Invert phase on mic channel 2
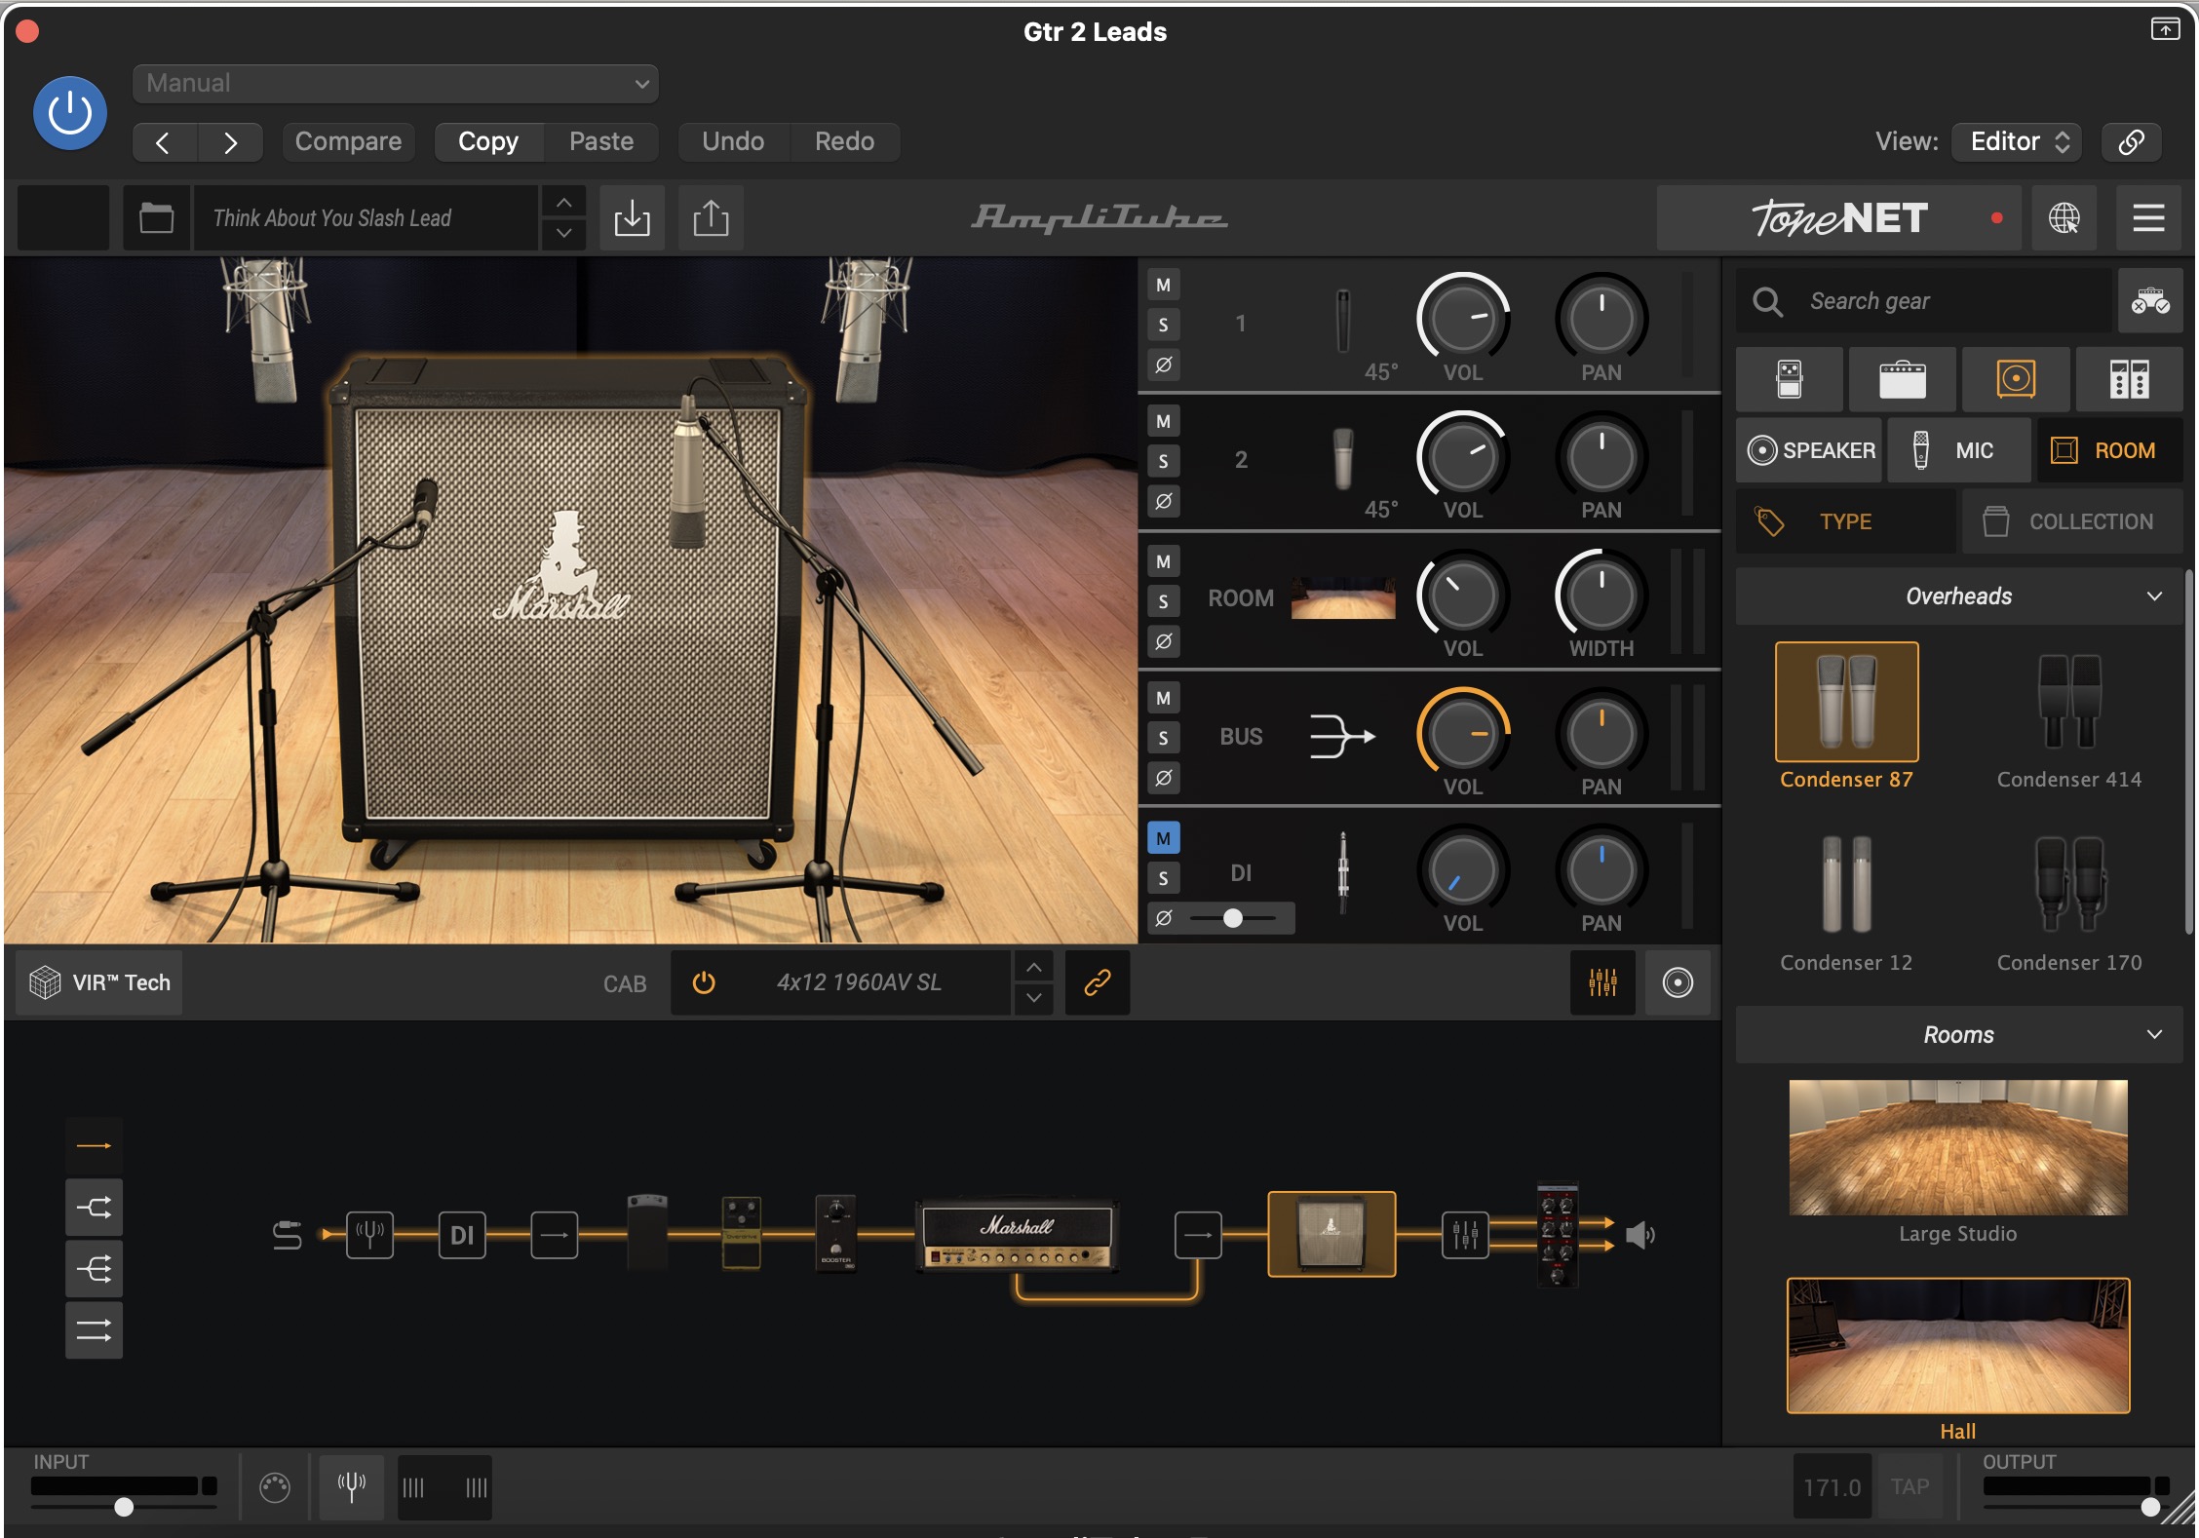The image size is (2199, 1538). [1163, 502]
